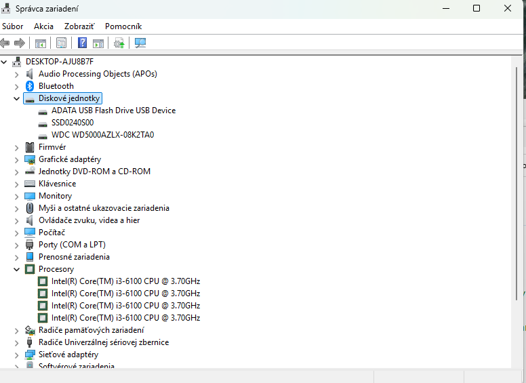Click Show/Hide console tree toolbar icon

(41, 43)
